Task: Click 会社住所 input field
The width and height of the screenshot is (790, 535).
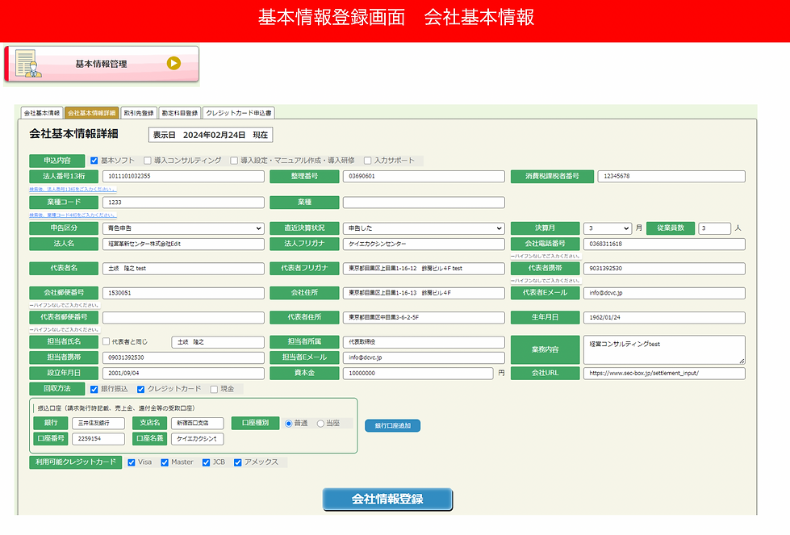Action: (x=424, y=293)
